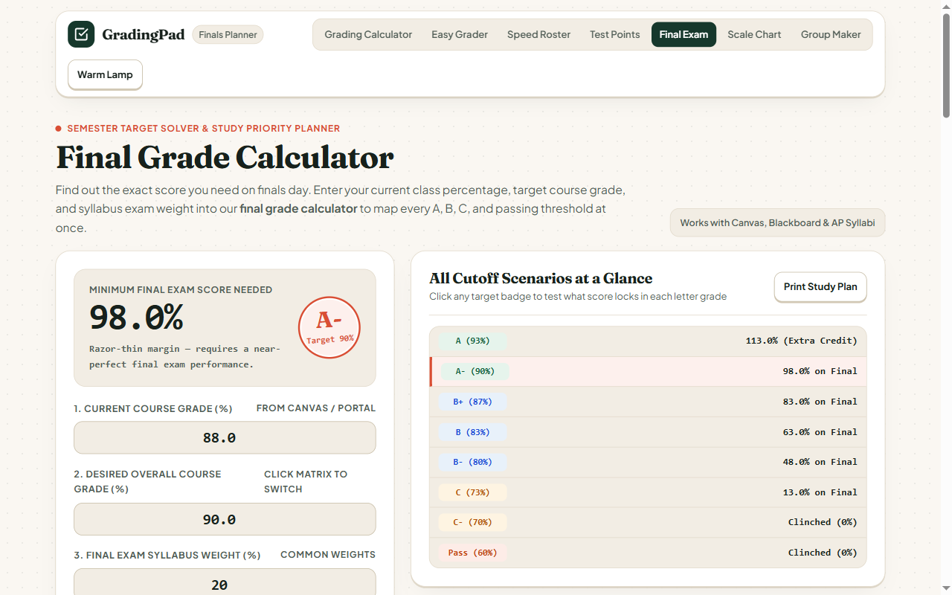Select the C- (70%) target badge
Viewport: 952px width, 595px height.
(x=473, y=522)
